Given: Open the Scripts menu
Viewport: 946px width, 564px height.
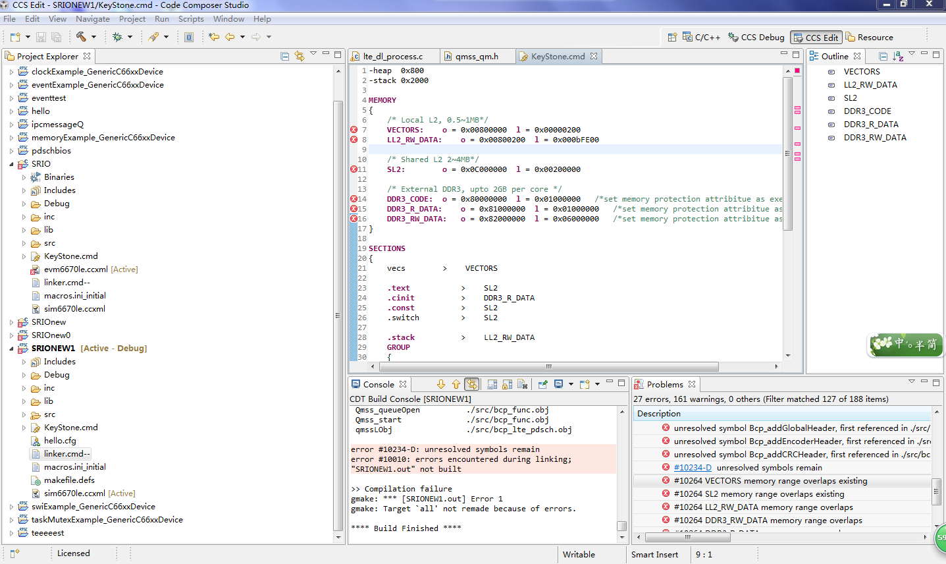Looking at the screenshot, I should pyautogui.click(x=191, y=19).
